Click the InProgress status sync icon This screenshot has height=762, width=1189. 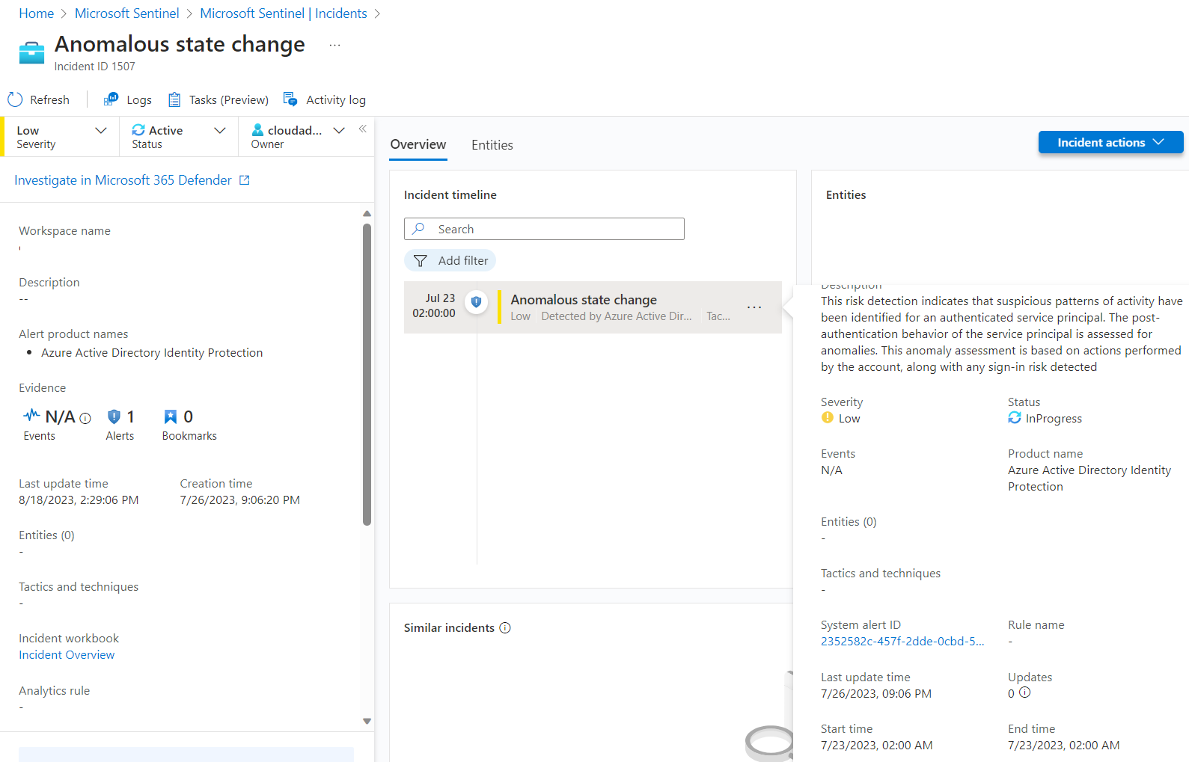[x=1015, y=417]
